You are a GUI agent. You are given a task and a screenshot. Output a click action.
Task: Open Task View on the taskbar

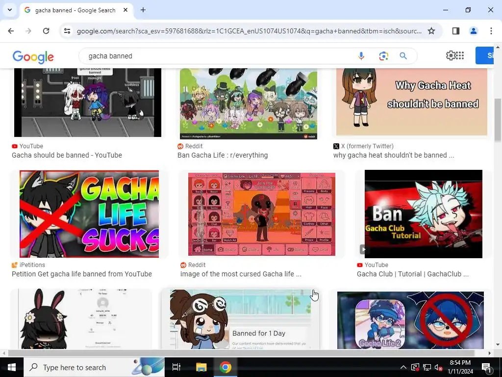176,367
